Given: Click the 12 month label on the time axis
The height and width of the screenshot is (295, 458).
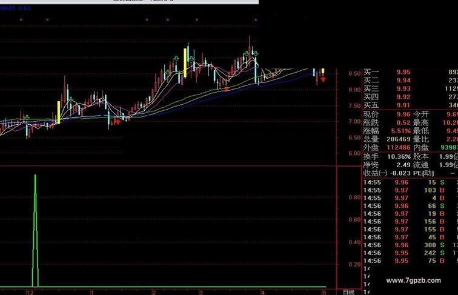Looking at the screenshot, I should pos(30,293).
